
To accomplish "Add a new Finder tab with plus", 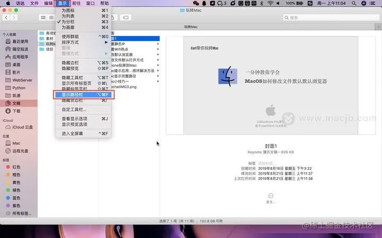I will click(x=378, y=27).
